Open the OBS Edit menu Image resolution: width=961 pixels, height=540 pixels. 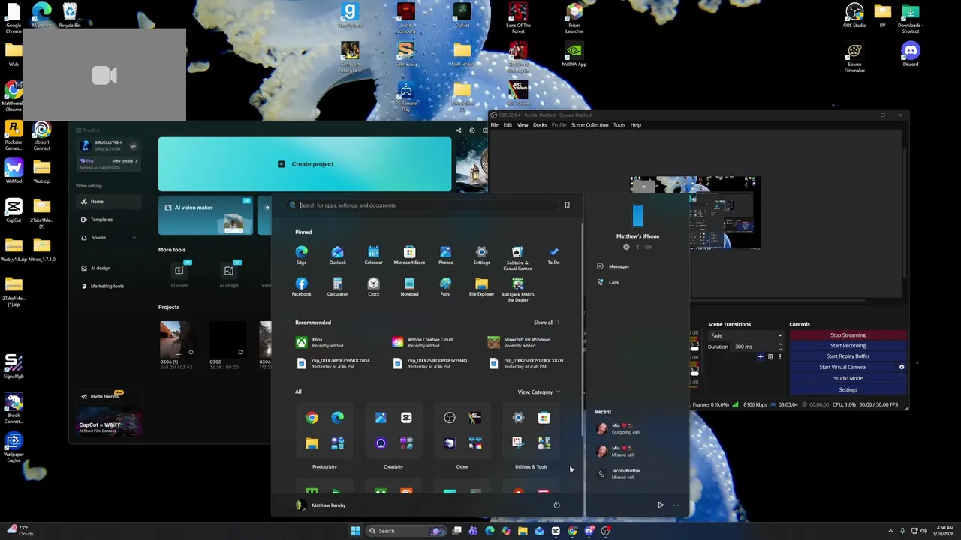tap(508, 125)
